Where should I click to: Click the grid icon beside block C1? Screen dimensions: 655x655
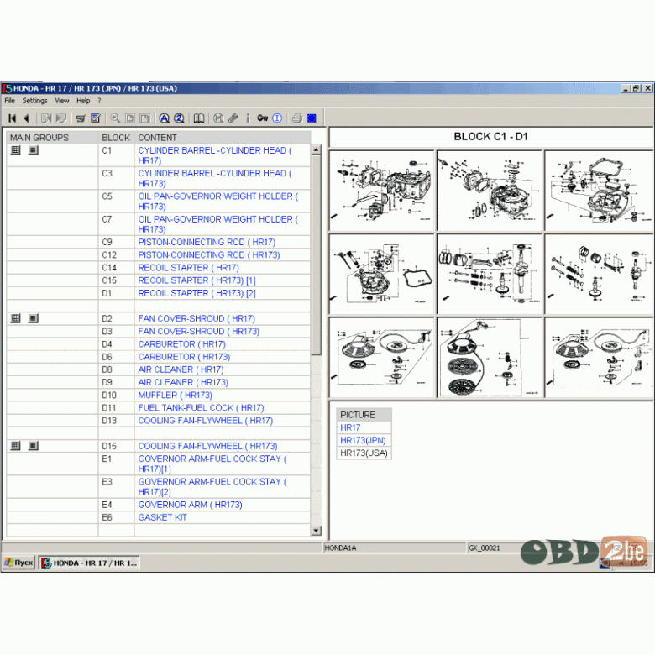(x=15, y=150)
